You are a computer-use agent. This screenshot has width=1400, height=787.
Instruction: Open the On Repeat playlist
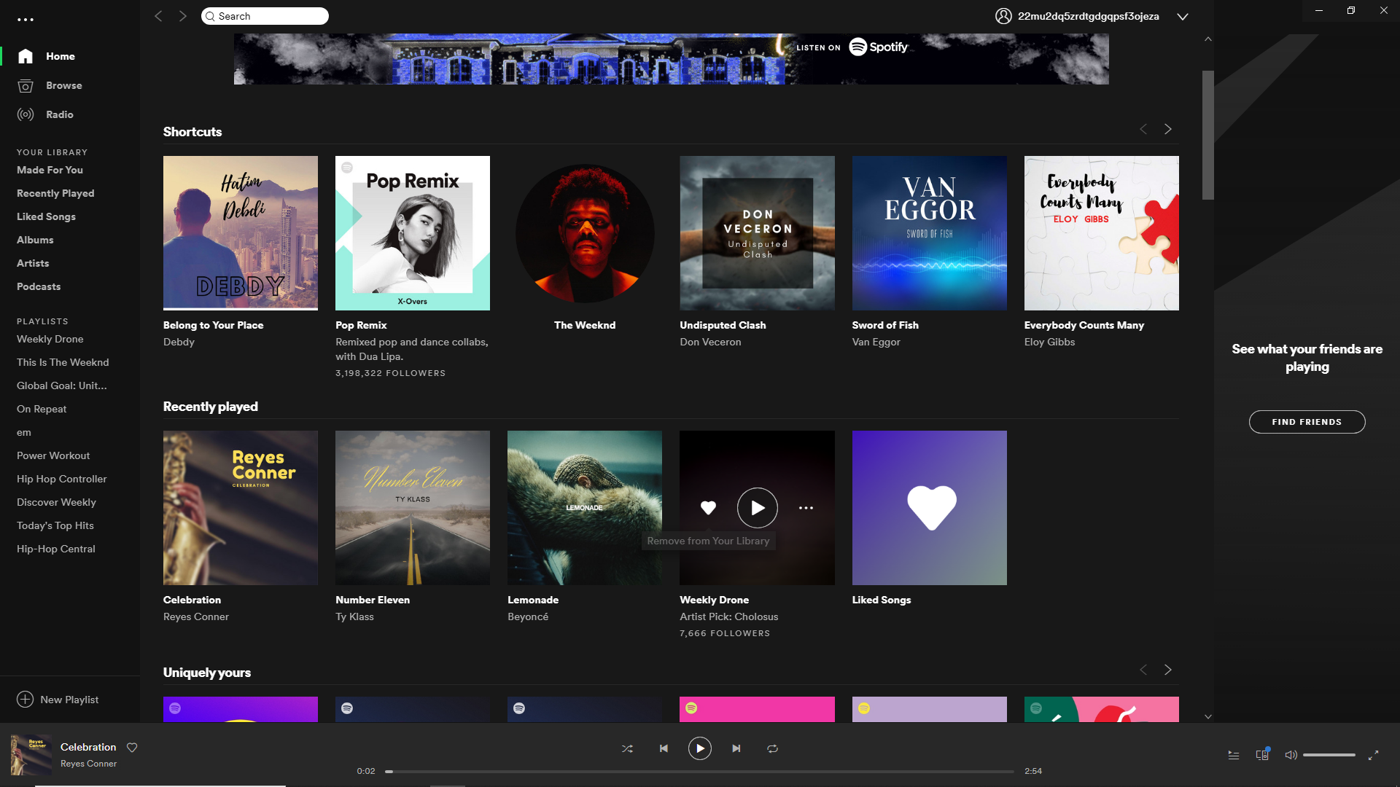click(x=42, y=409)
